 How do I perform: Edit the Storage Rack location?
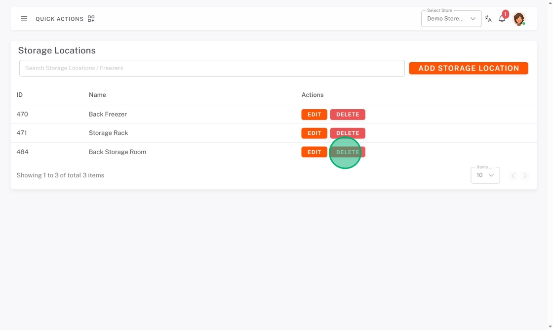pyautogui.click(x=314, y=133)
